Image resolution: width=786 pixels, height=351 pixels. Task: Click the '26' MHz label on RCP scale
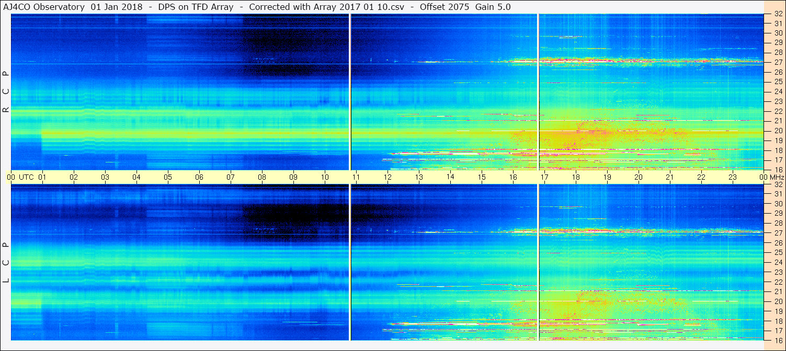point(778,72)
